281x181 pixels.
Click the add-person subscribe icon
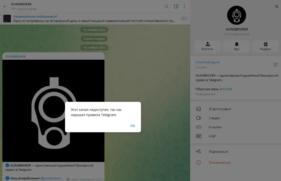pos(198,152)
